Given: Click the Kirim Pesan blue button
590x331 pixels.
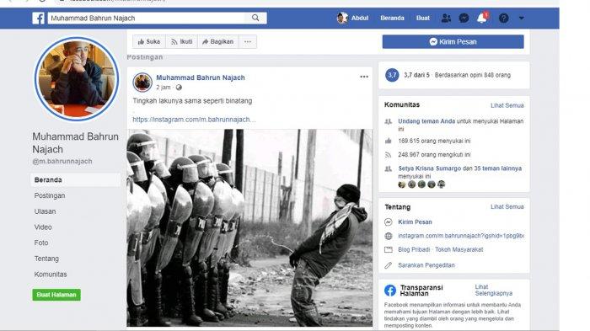Looking at the screenshot, I should pyautogui.click(x=453, y=42).
